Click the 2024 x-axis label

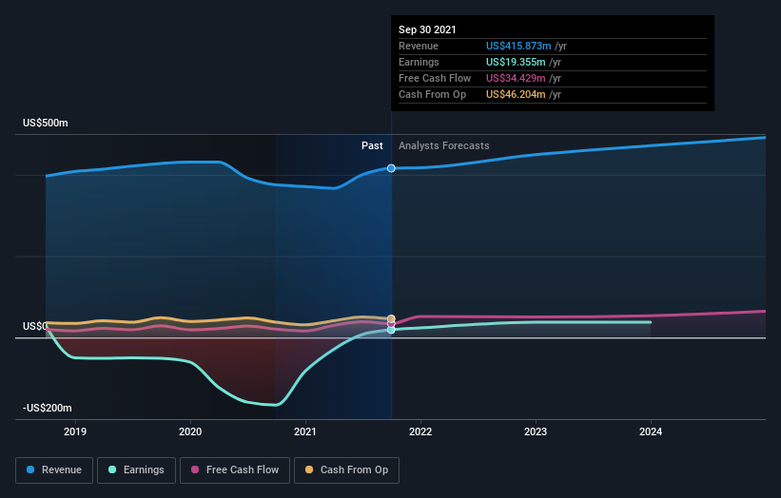[651, 431]
